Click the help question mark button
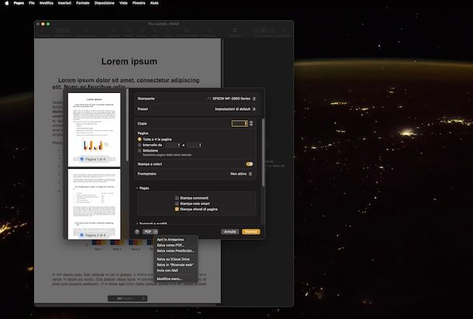This screenshot has width=473, height=319. (x=137, y=232)
